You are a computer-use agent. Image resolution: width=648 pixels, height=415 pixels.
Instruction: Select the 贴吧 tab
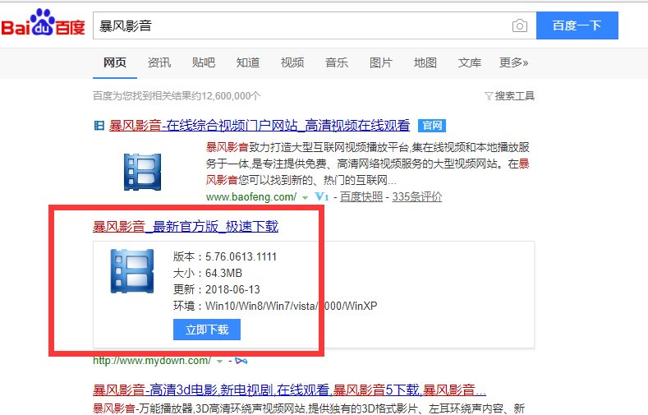coord(204,62)
